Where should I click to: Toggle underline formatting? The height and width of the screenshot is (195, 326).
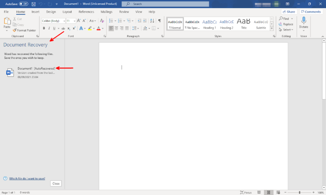(x=54, y=28)
